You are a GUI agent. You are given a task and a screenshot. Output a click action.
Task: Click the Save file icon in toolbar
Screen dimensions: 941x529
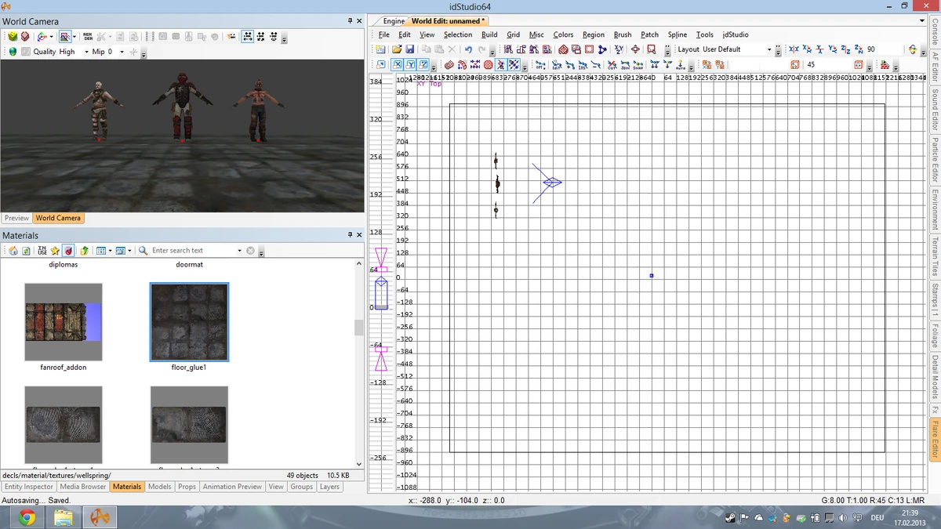tap(409, 49)
